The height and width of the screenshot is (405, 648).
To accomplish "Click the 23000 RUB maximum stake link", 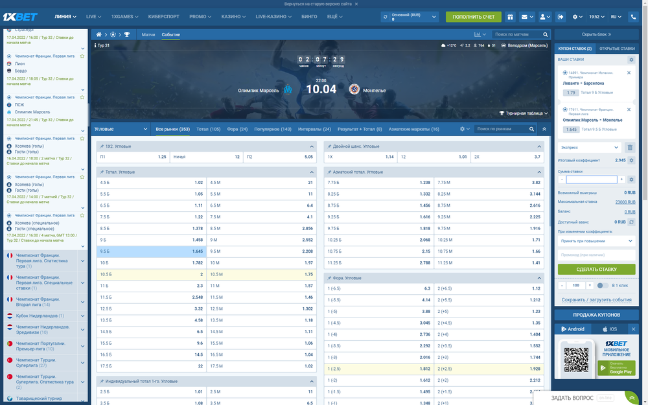I will pyautogui.click(x=625, y=202).
